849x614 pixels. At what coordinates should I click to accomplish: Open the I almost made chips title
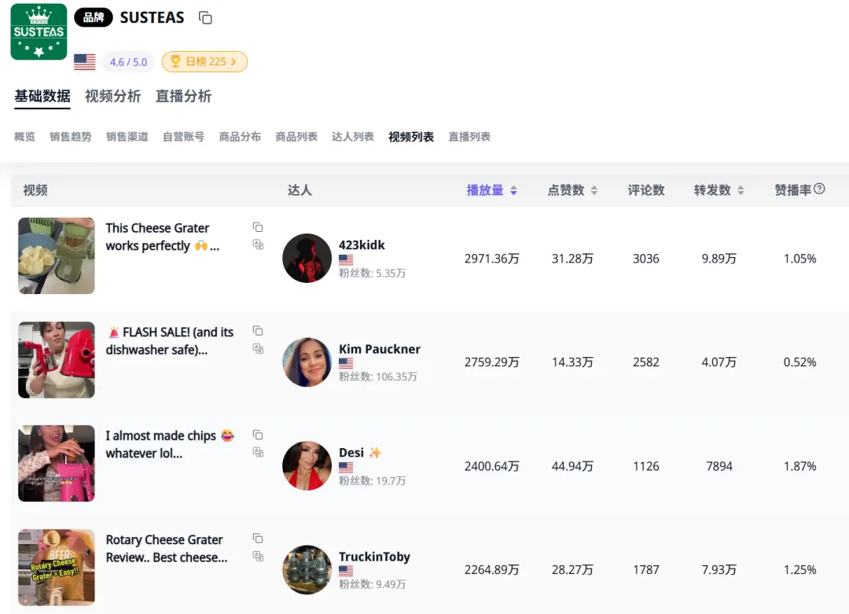pos(170,444)
